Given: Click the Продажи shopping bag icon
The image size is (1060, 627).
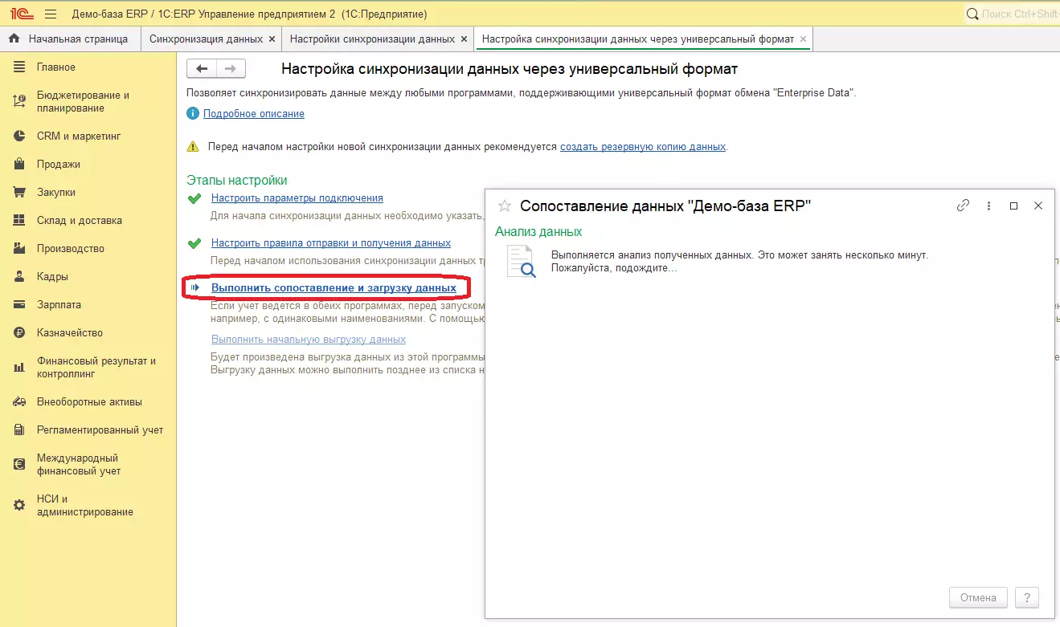Looking at the screenshot, I should pos(20,165).
